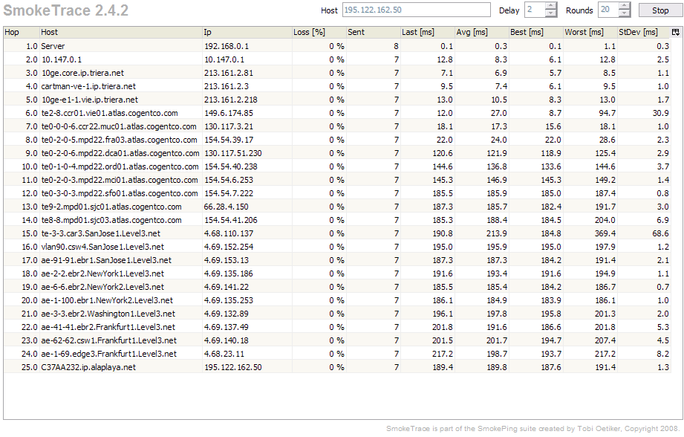684x437 pixels.
Task: Click IP cell 195.122.162.50 in table
Action: click(233, 368)
